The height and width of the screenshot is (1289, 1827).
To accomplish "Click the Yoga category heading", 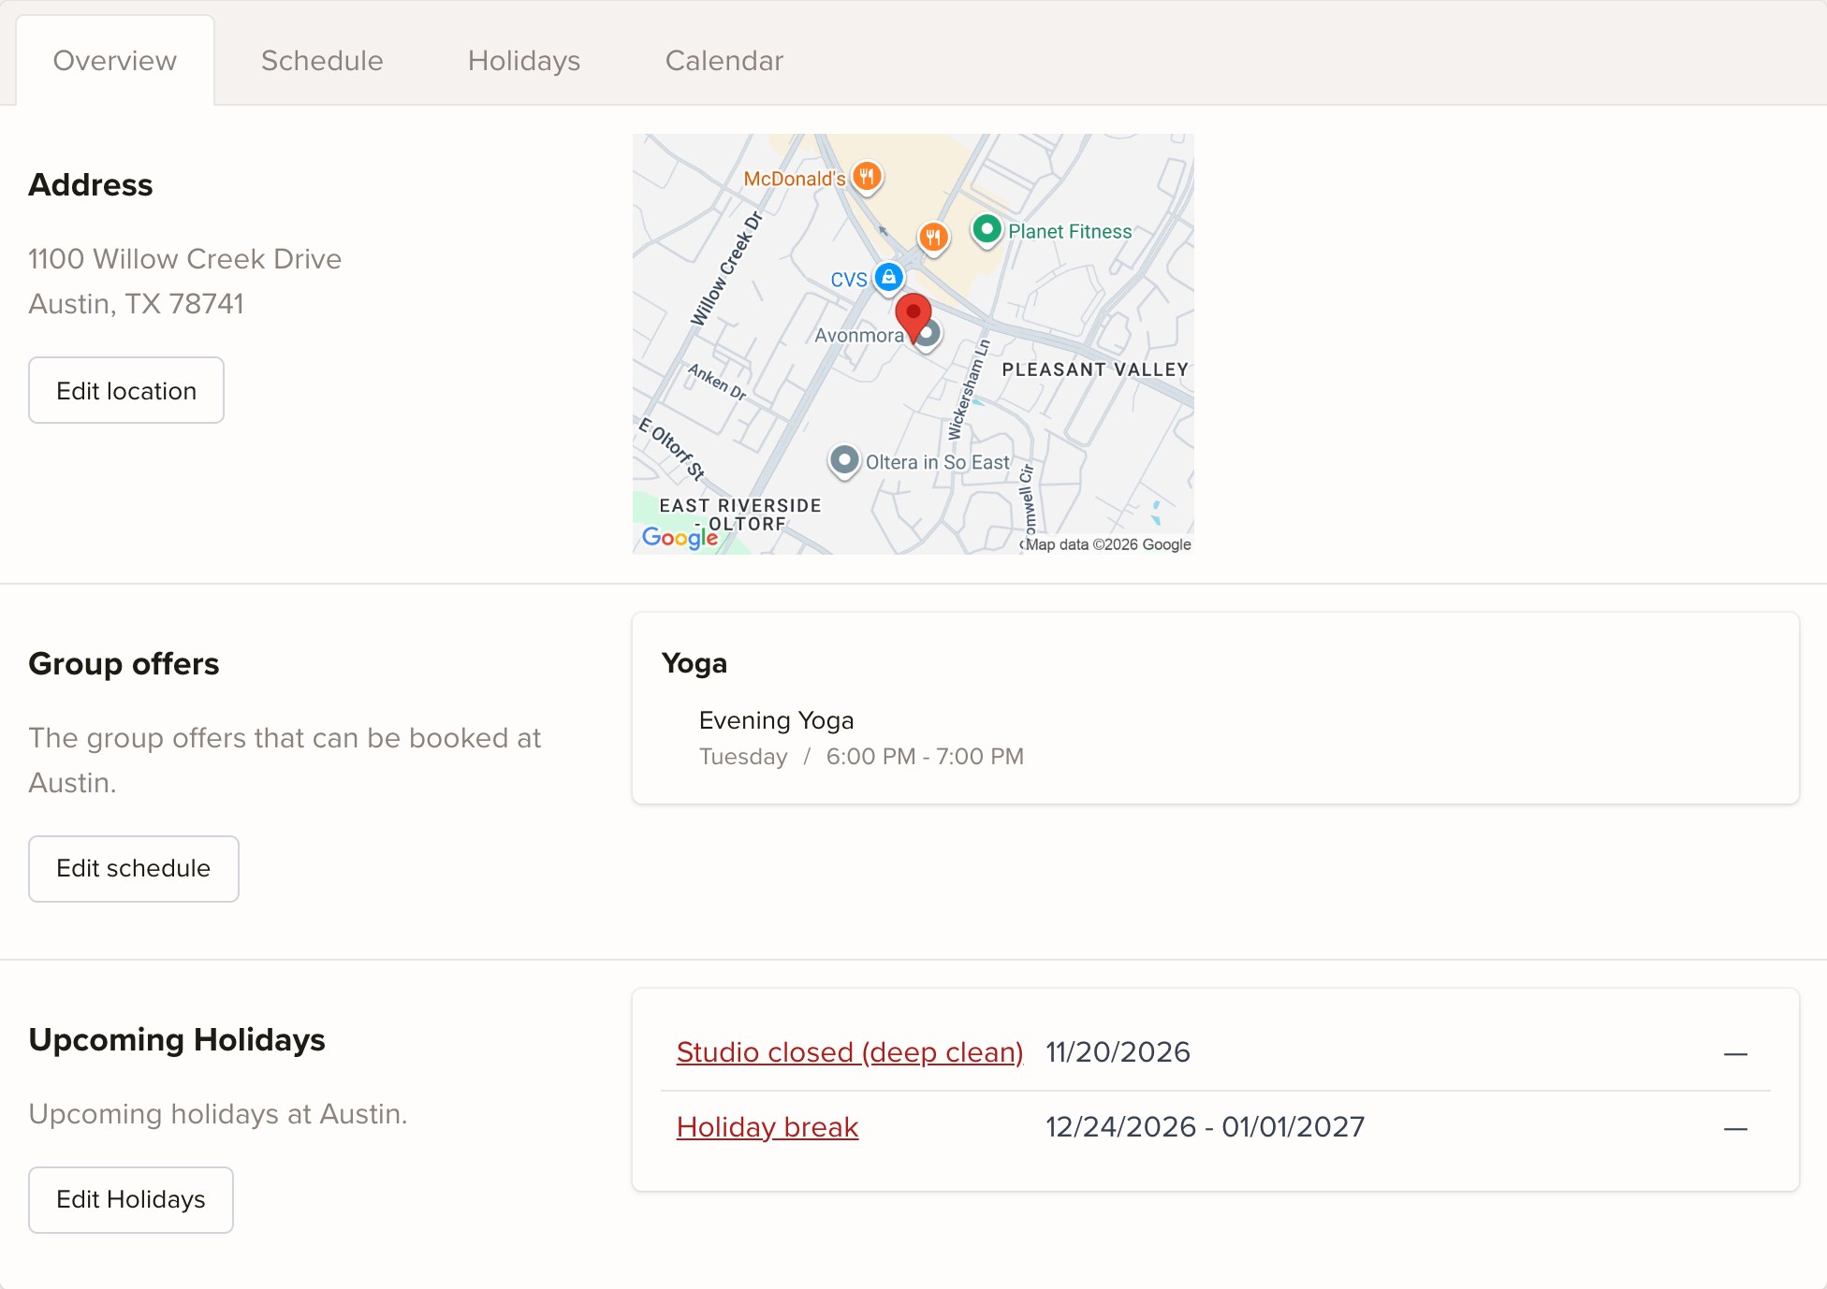I will pyautogui.click(x=694, y=663).
